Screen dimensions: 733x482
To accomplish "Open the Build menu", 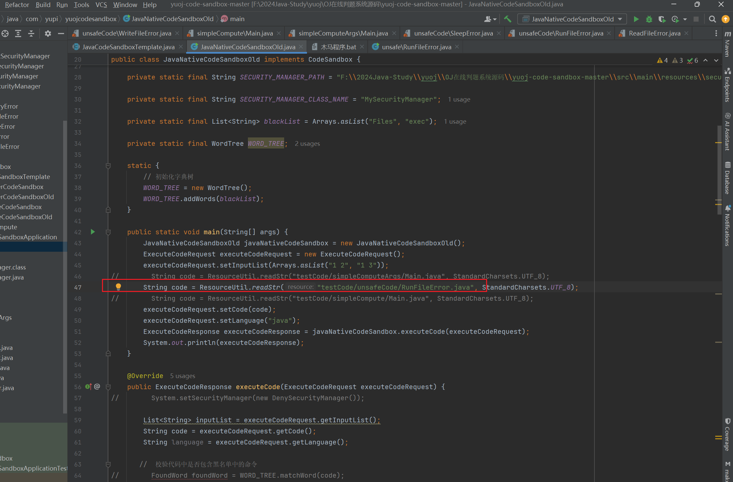I will point(43,5).
